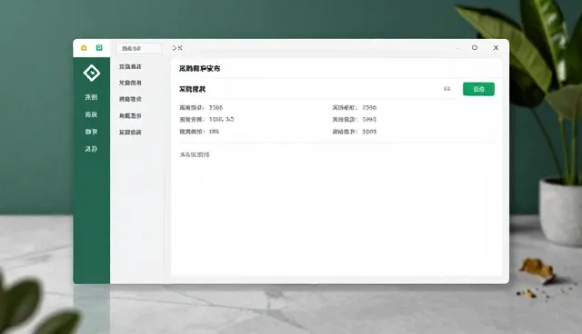
Task: Click the green button in the content header
Action: [x=478, y=89]
